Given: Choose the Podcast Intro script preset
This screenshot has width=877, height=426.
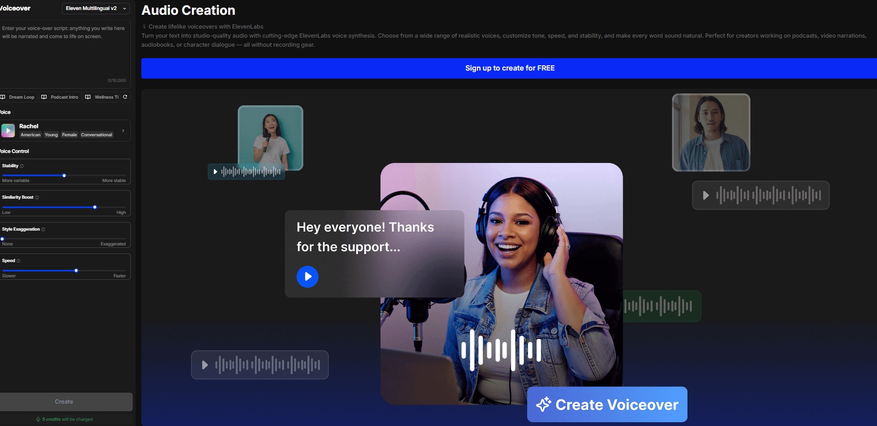Looking at the screenshot, I should (60, 97).
